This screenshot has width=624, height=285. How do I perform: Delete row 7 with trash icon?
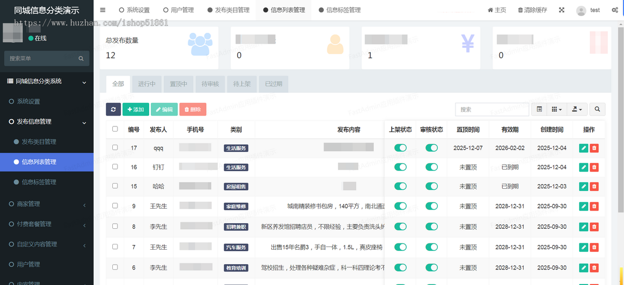click(x=594, y=248)
